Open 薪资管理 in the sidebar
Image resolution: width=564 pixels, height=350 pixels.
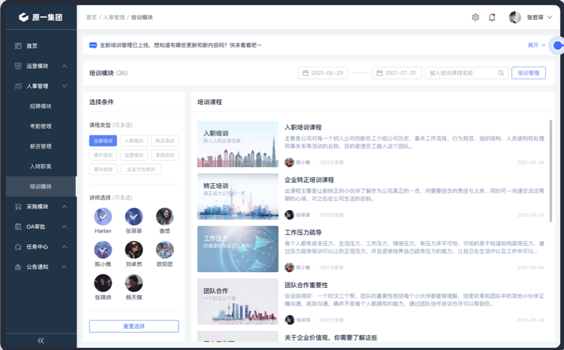point(40,146)
